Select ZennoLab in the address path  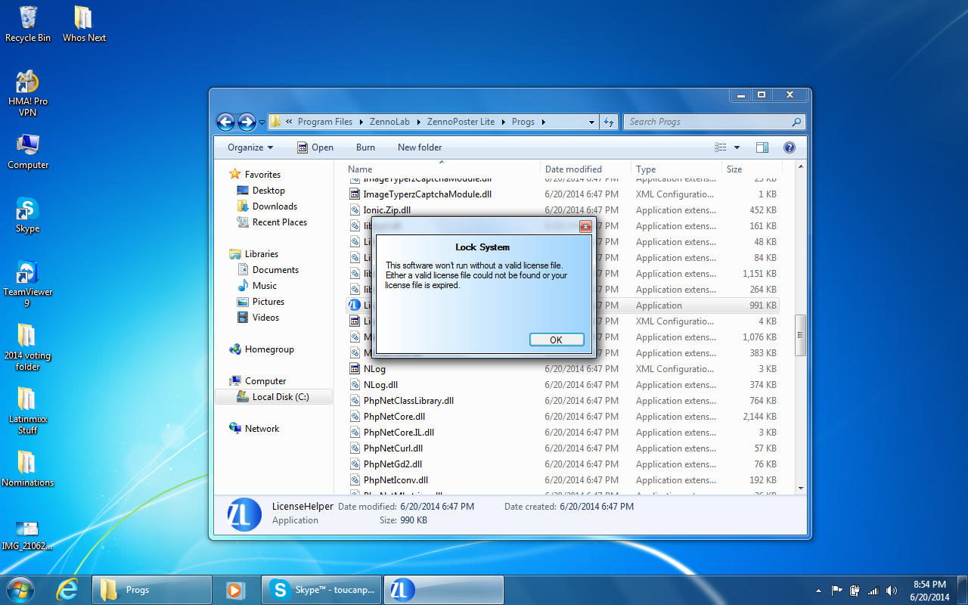click(390, 122)
